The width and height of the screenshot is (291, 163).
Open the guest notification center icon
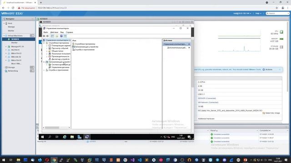[x=189, y=137]
